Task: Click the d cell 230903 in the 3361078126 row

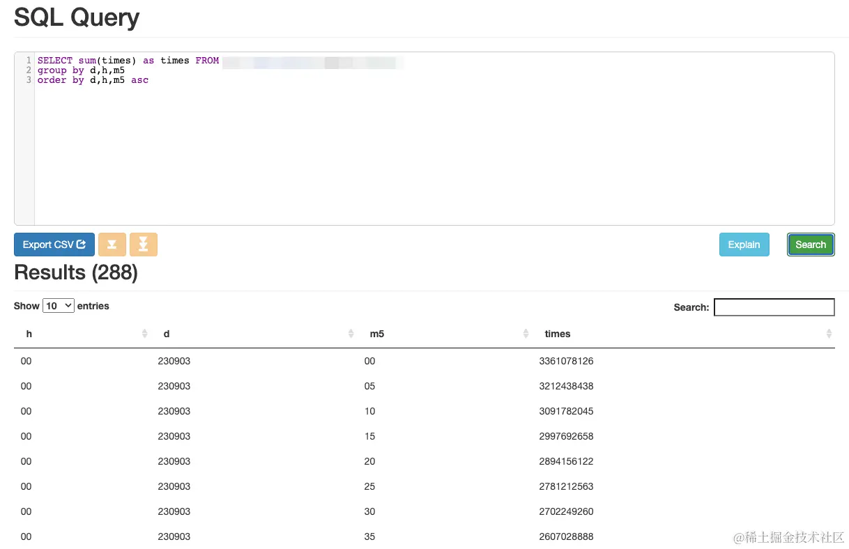Action: 174,361
